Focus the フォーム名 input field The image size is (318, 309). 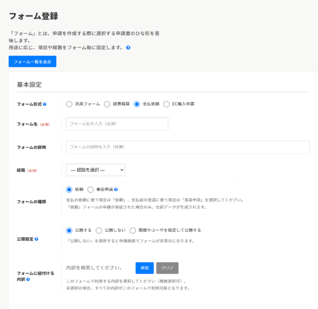pyautogui.click(x=117, y=124)
